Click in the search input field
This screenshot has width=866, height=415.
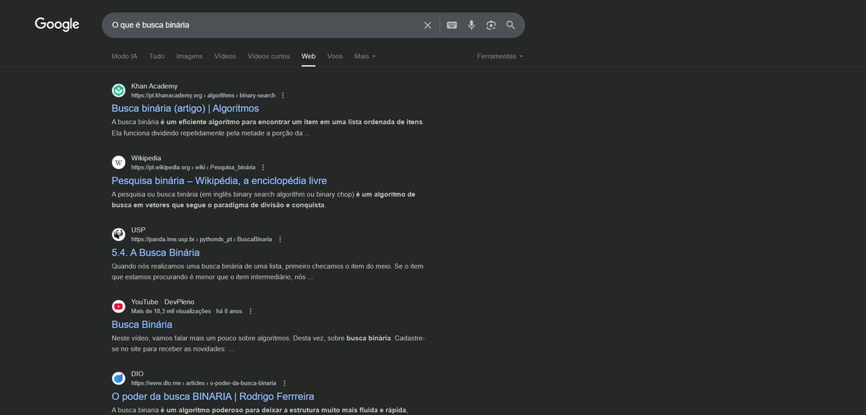263,25
